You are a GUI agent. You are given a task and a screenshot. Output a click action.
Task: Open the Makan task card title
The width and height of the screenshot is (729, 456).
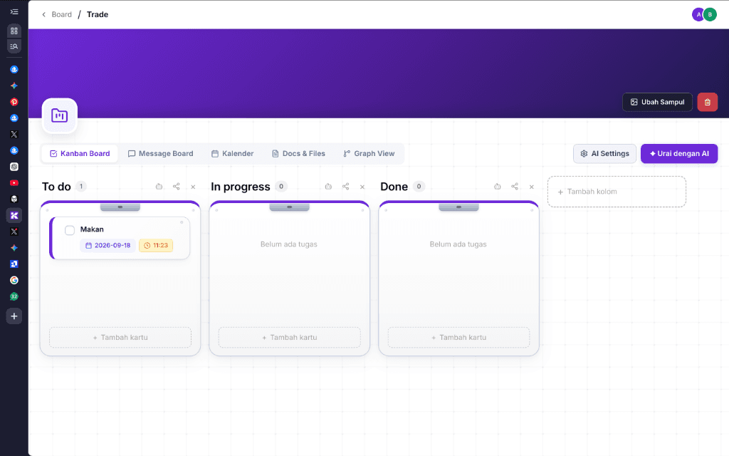(92, 229)
